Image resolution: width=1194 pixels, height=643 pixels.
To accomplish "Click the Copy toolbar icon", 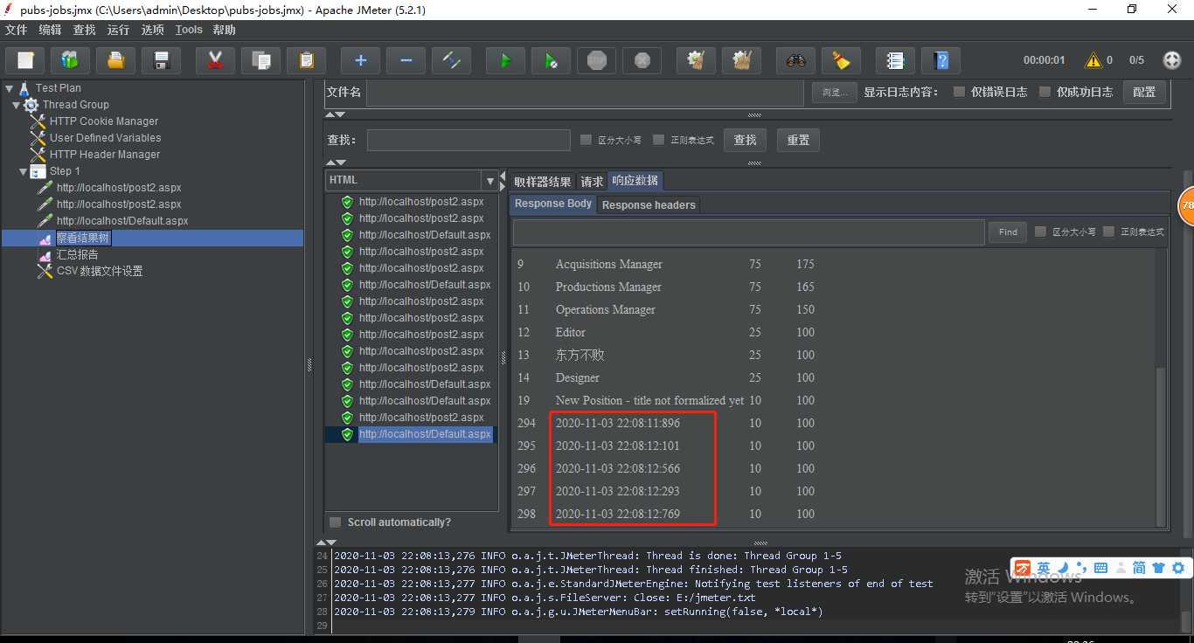I will point(260,60).
